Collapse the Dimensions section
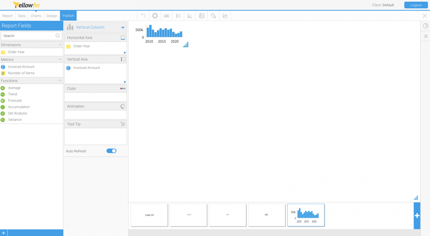The image size is (430, 236). point(60,45)
